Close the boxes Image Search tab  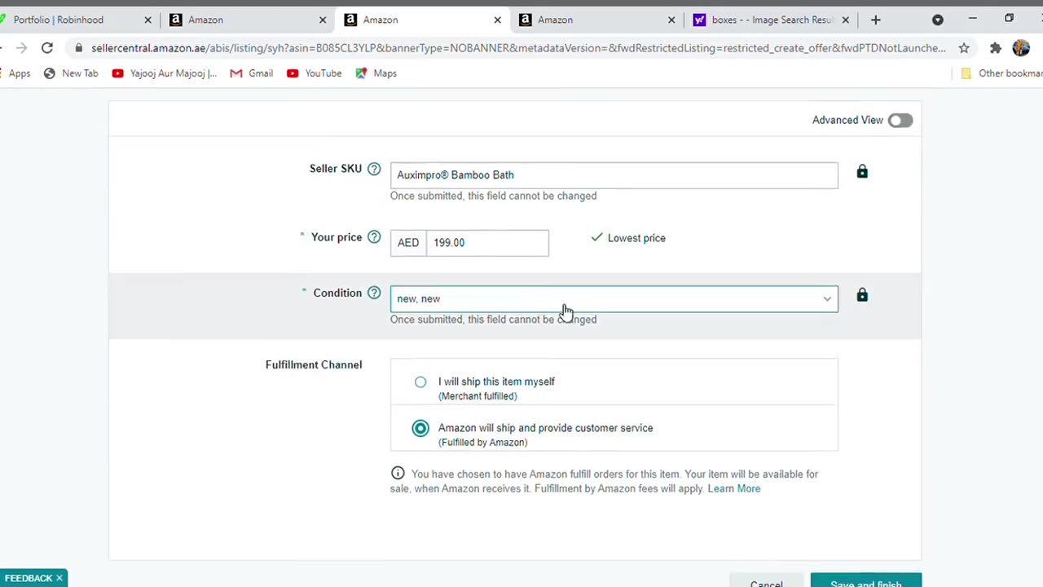(x=845, y=20)
